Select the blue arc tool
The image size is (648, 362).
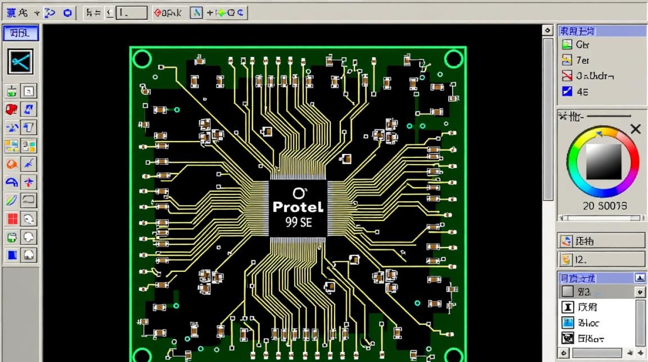click(x=12, y=182)
